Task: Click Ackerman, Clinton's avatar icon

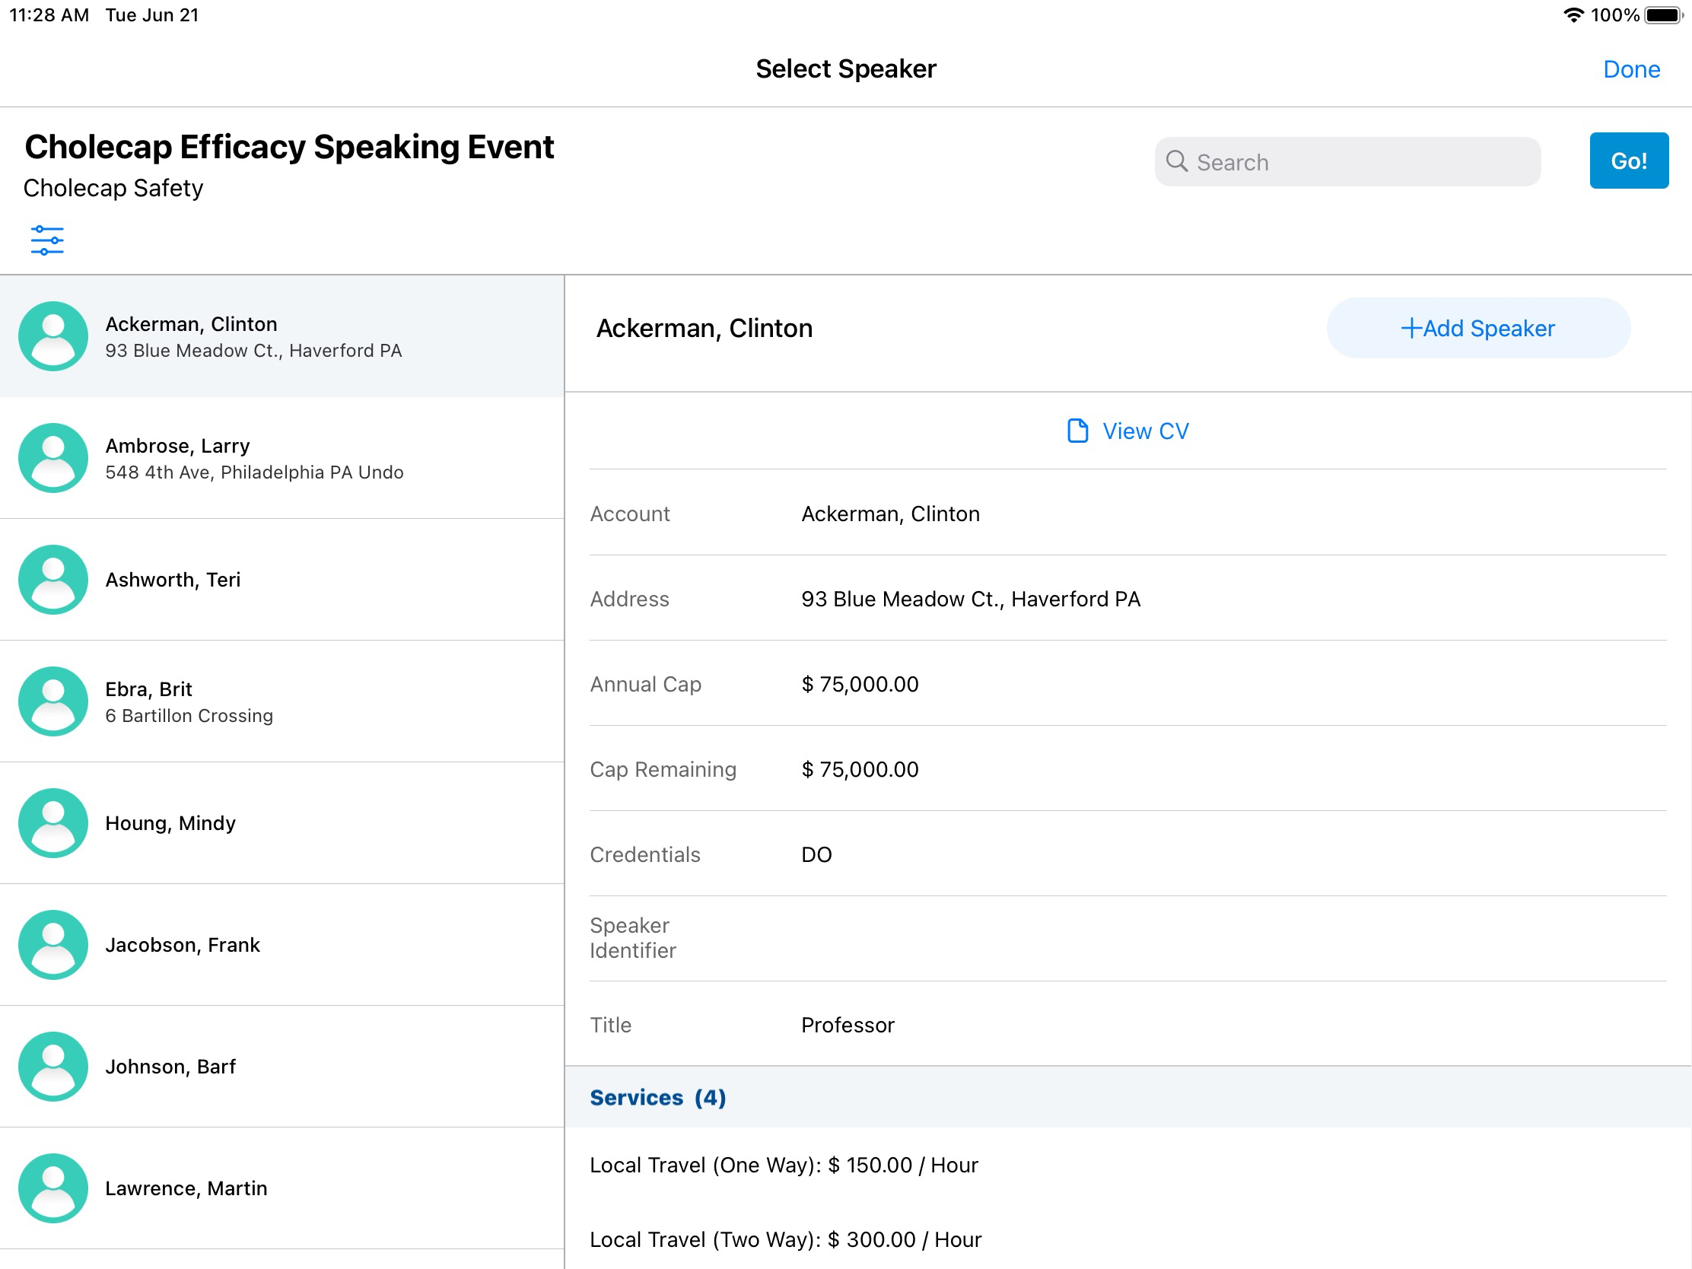Action: 52,336
